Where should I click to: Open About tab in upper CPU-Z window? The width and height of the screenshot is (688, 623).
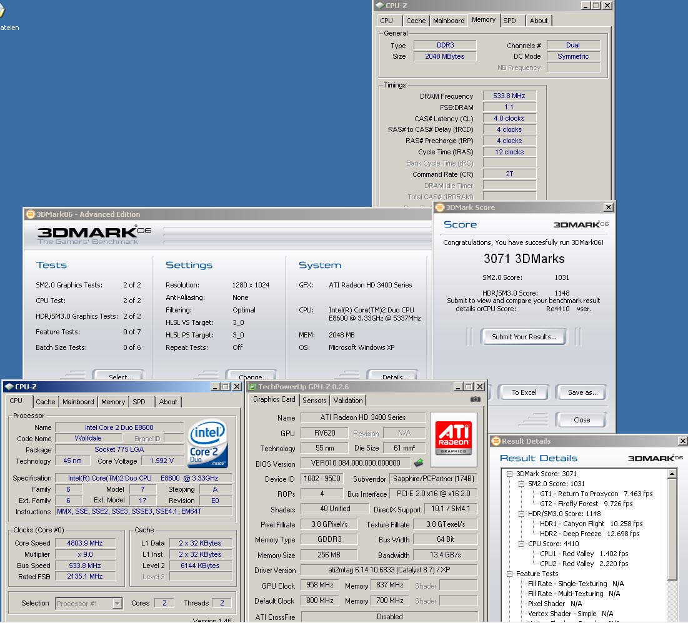pos(539,21)
